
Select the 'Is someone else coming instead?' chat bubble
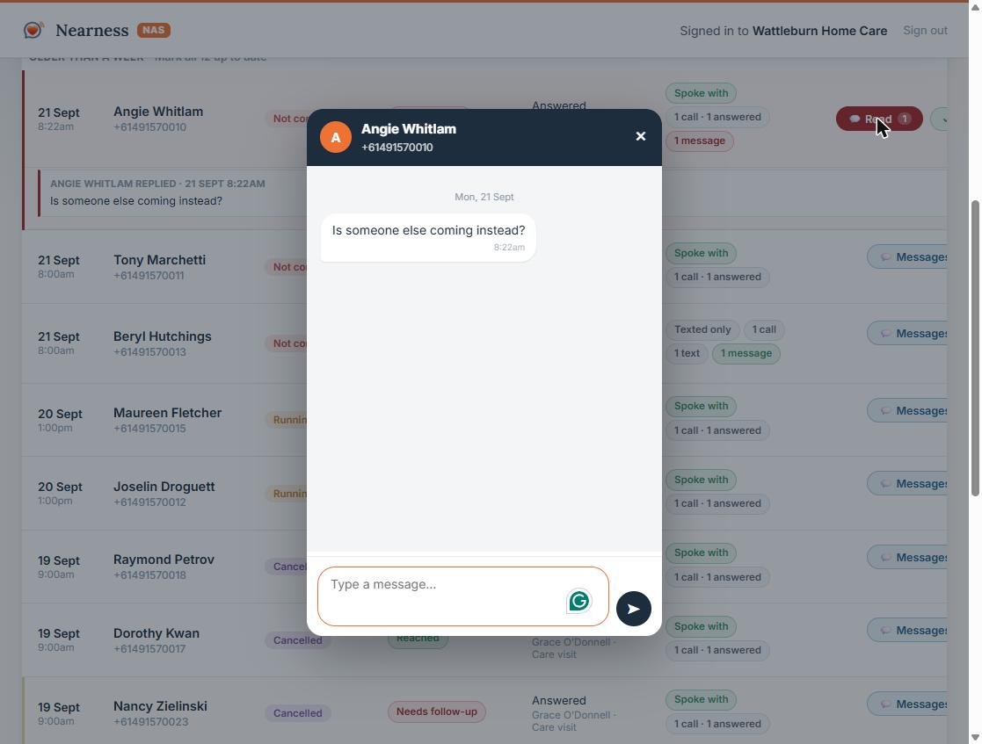point(428,238)
